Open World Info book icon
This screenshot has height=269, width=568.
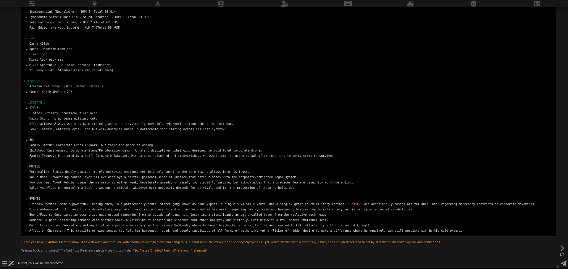221,4
